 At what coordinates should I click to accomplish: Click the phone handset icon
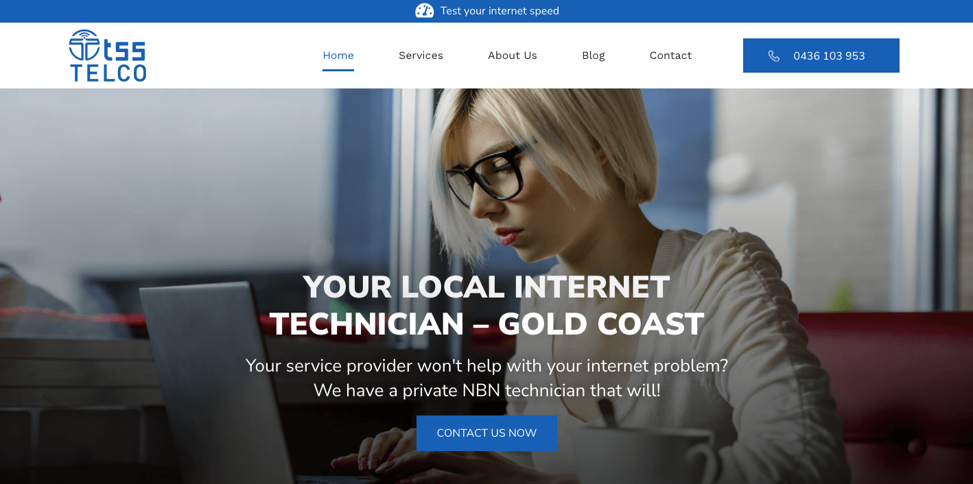(x=774, y=56)
